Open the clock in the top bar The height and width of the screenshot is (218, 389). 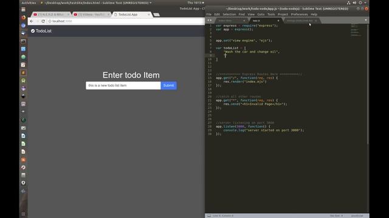[x=195, y=2]
